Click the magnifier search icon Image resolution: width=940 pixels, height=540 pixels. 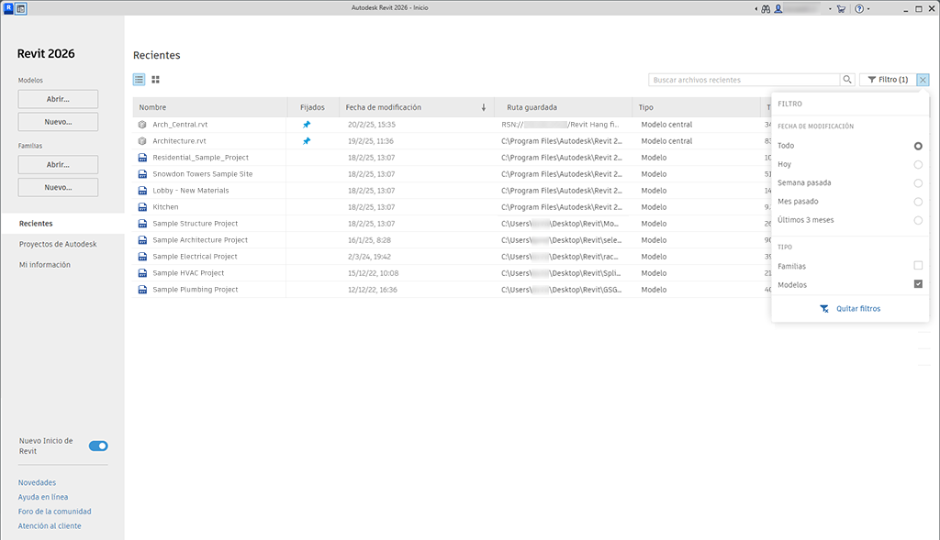click(x=847, y=80)
